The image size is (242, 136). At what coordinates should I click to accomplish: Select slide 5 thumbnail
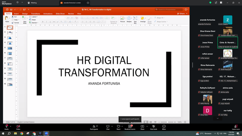10,48
